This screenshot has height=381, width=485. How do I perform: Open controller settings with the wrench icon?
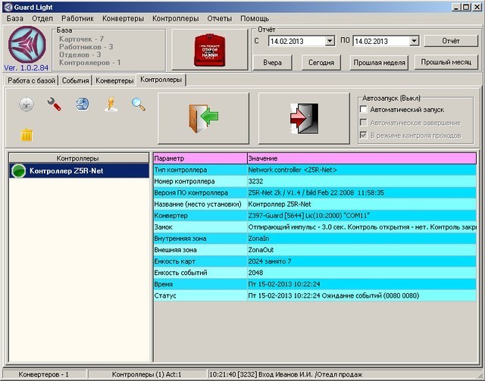[x=54, y=105]
